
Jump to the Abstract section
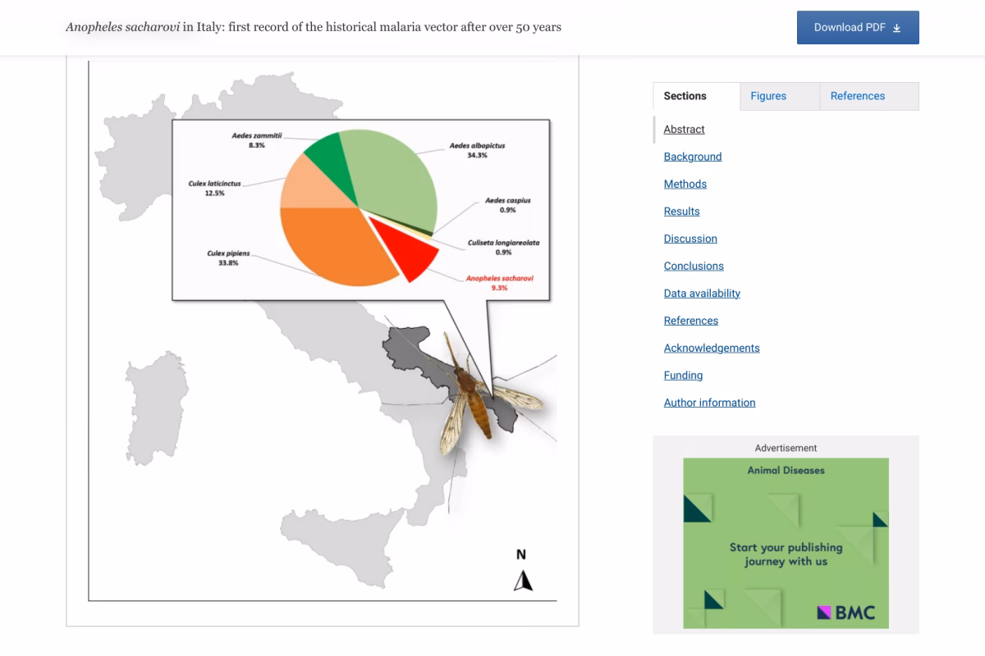684,130
